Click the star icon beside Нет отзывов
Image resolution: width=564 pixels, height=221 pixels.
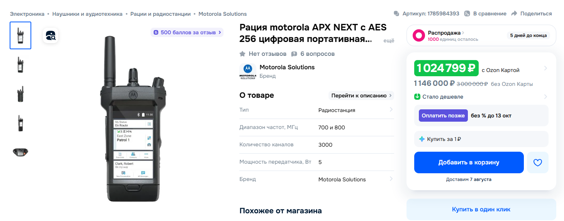pyautogui.click(x=242, y=54)
